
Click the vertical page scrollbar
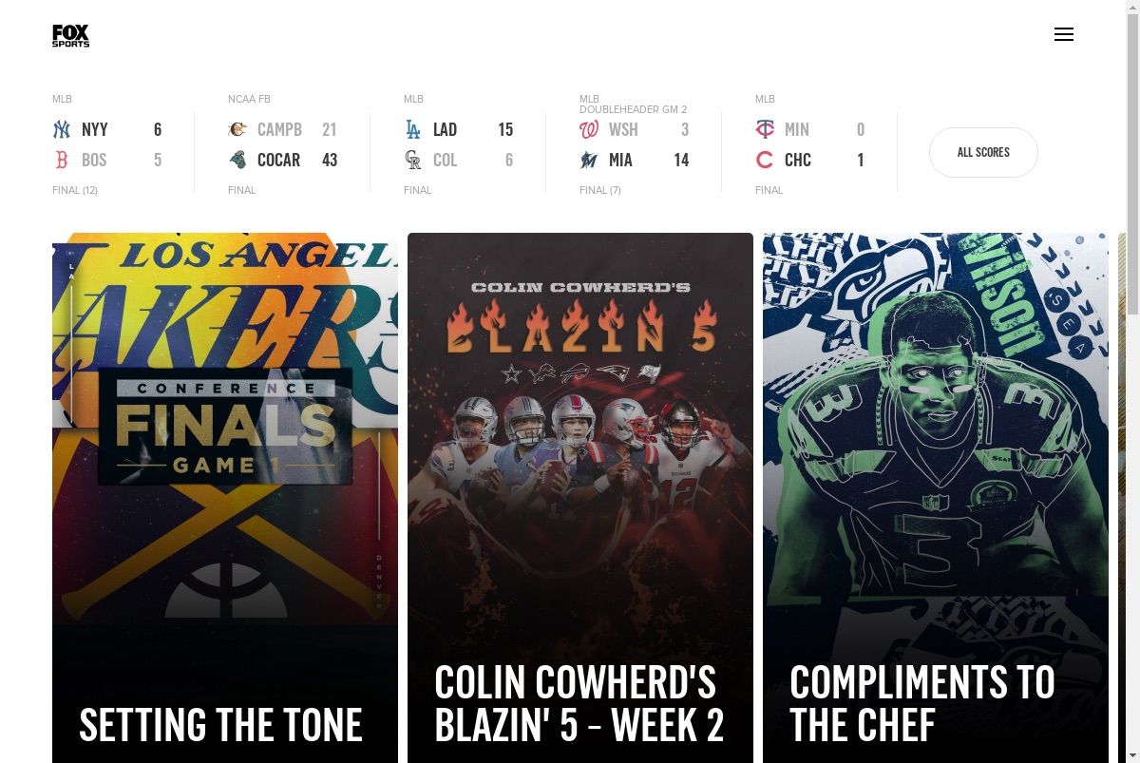pyautogui.click(x=1132, y=381)
